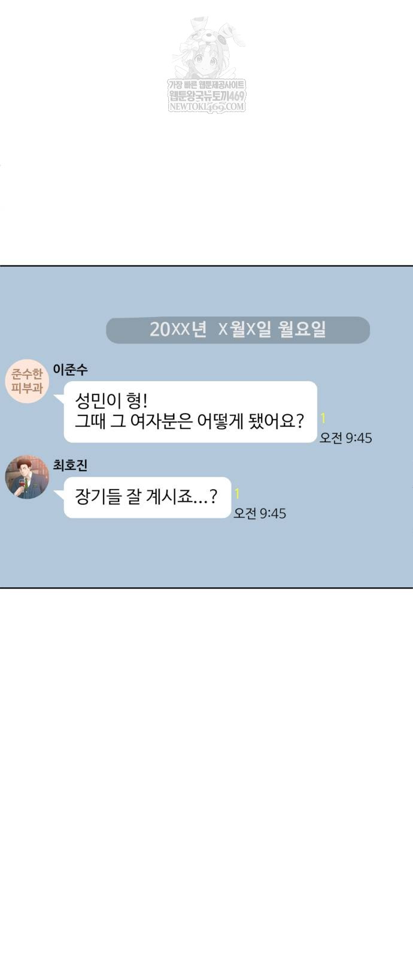Open the NEWTOKI469.COM watermark link

point(207,107)
